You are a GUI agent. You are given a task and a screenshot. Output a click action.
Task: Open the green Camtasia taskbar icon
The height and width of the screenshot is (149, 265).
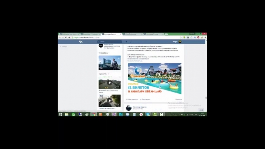click(x=155, y=114)
